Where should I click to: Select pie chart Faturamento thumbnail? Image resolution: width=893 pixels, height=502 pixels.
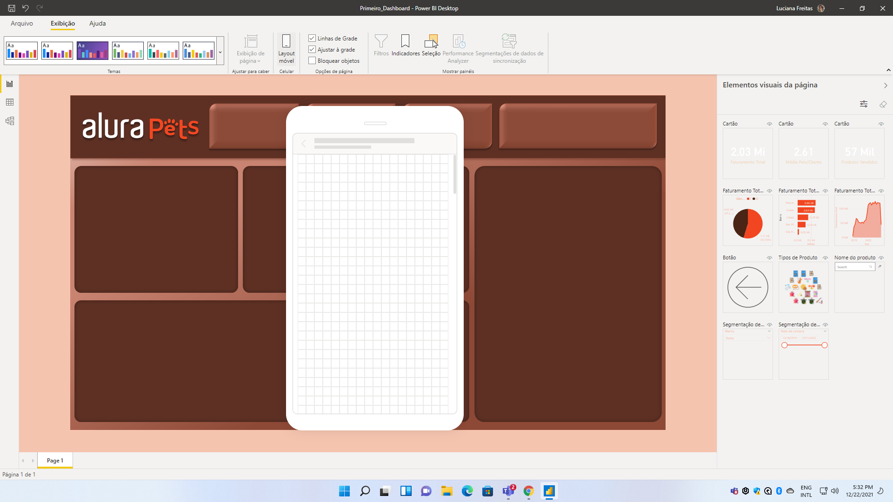pos(747,220)
